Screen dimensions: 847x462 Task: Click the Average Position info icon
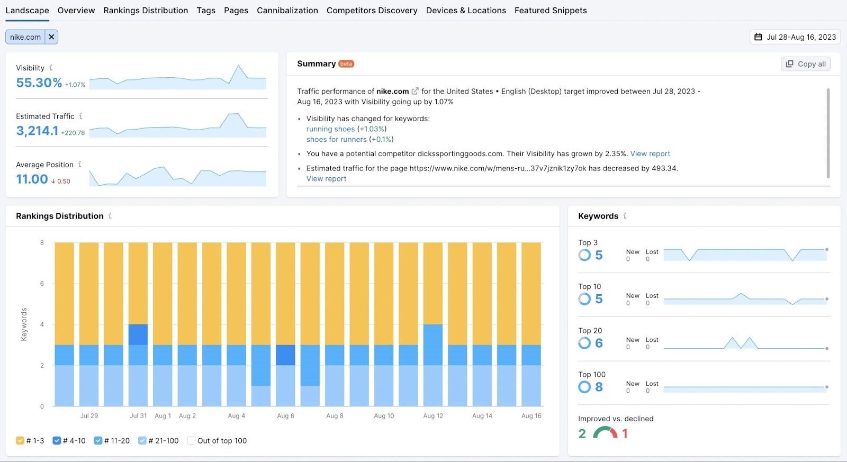[80, 165]
